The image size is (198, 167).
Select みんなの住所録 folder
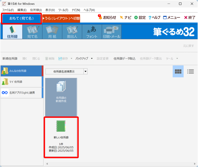point(22,71)
